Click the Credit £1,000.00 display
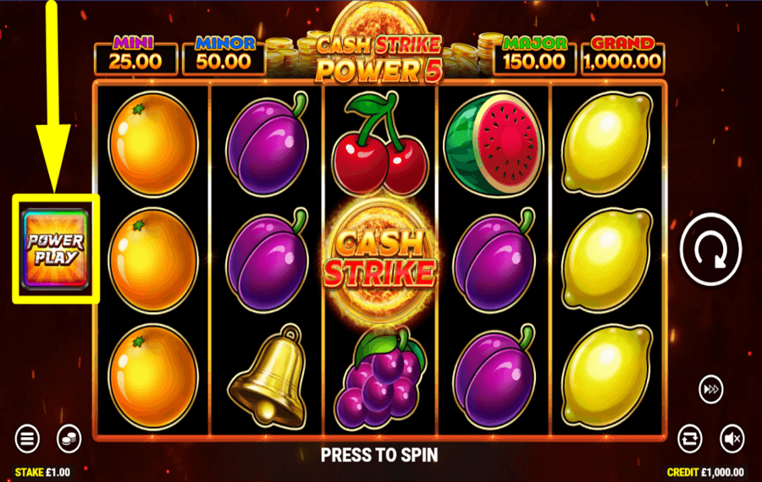The image size is (762, 482). [x=705, y=473]
